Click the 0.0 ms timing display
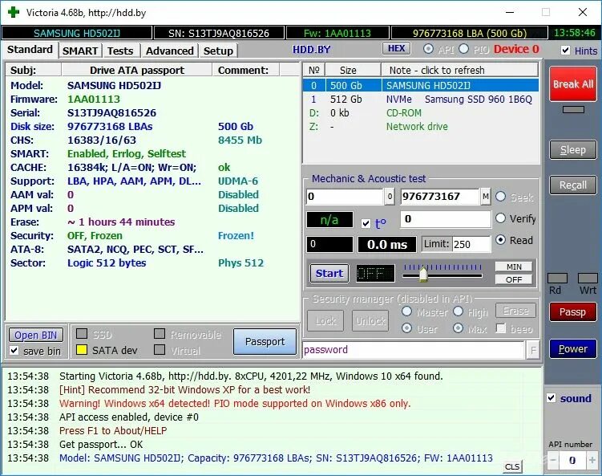 pos(387,244)
